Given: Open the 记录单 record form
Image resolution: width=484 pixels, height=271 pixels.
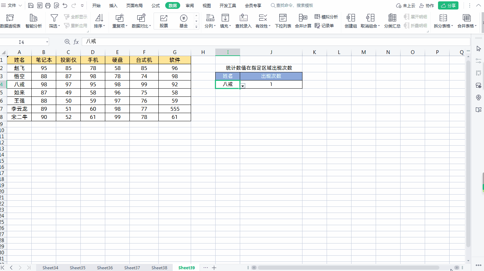Looking at the screenshot, I should click(324, 25).
